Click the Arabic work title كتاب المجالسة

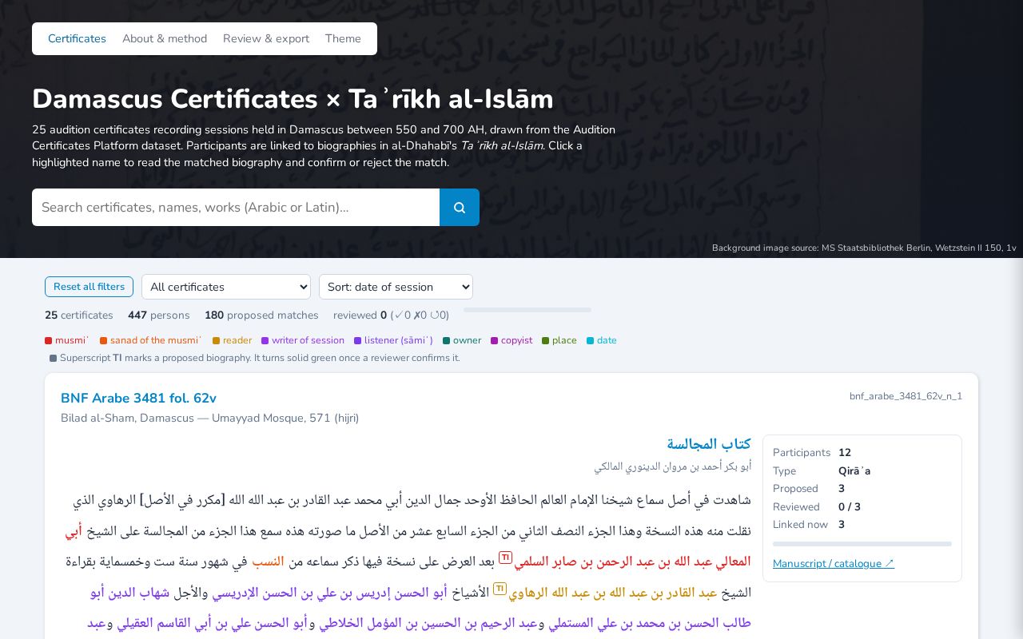click(x=709, y=444)
